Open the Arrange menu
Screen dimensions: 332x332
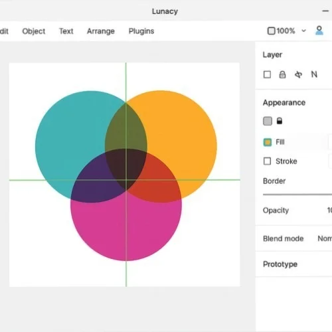pyautogui.click(x=101, y=31)
